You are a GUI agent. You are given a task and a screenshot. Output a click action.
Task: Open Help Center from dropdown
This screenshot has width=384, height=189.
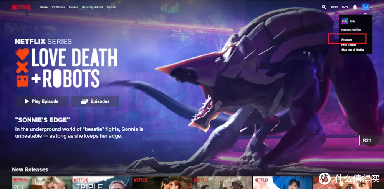coord(349,45)
